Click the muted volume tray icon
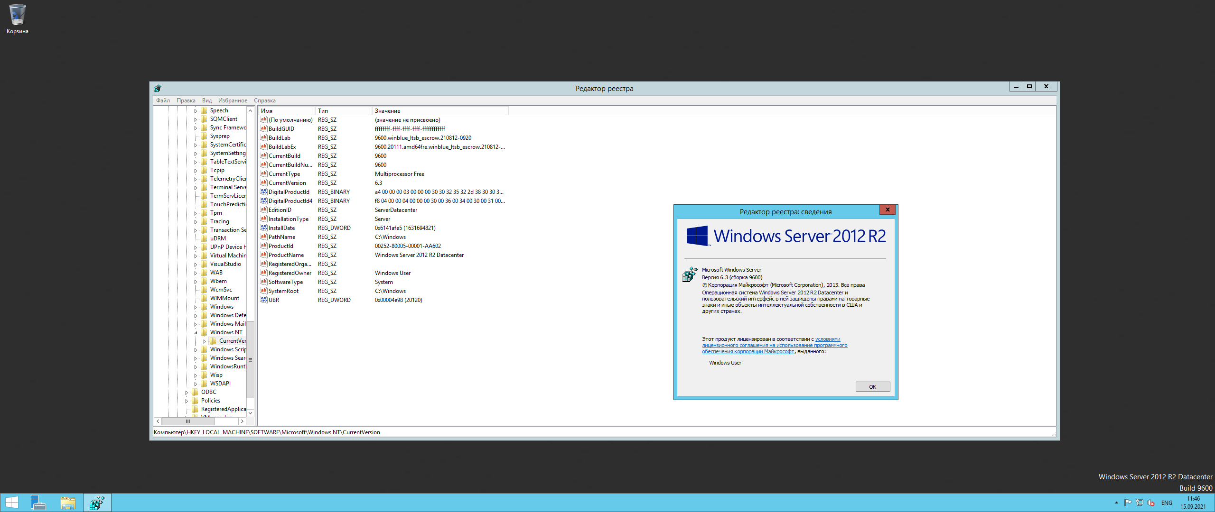 1151,503
